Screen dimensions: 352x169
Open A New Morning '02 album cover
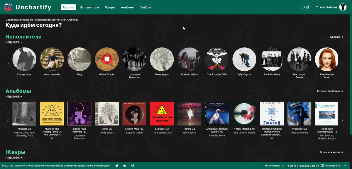point(244,114)
